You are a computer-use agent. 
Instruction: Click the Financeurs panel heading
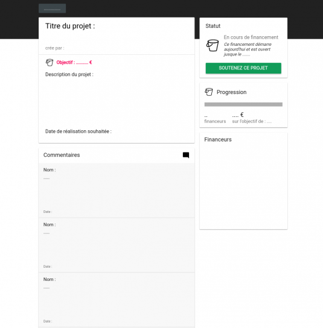218,139
